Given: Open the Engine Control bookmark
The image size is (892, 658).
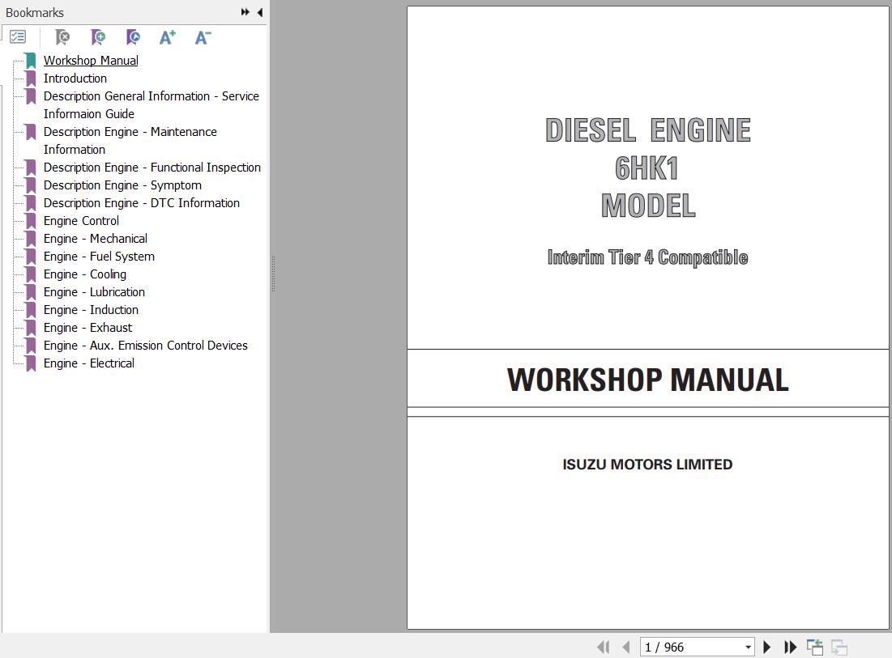Looking at the screenshot, I should [x=81, y=220].
